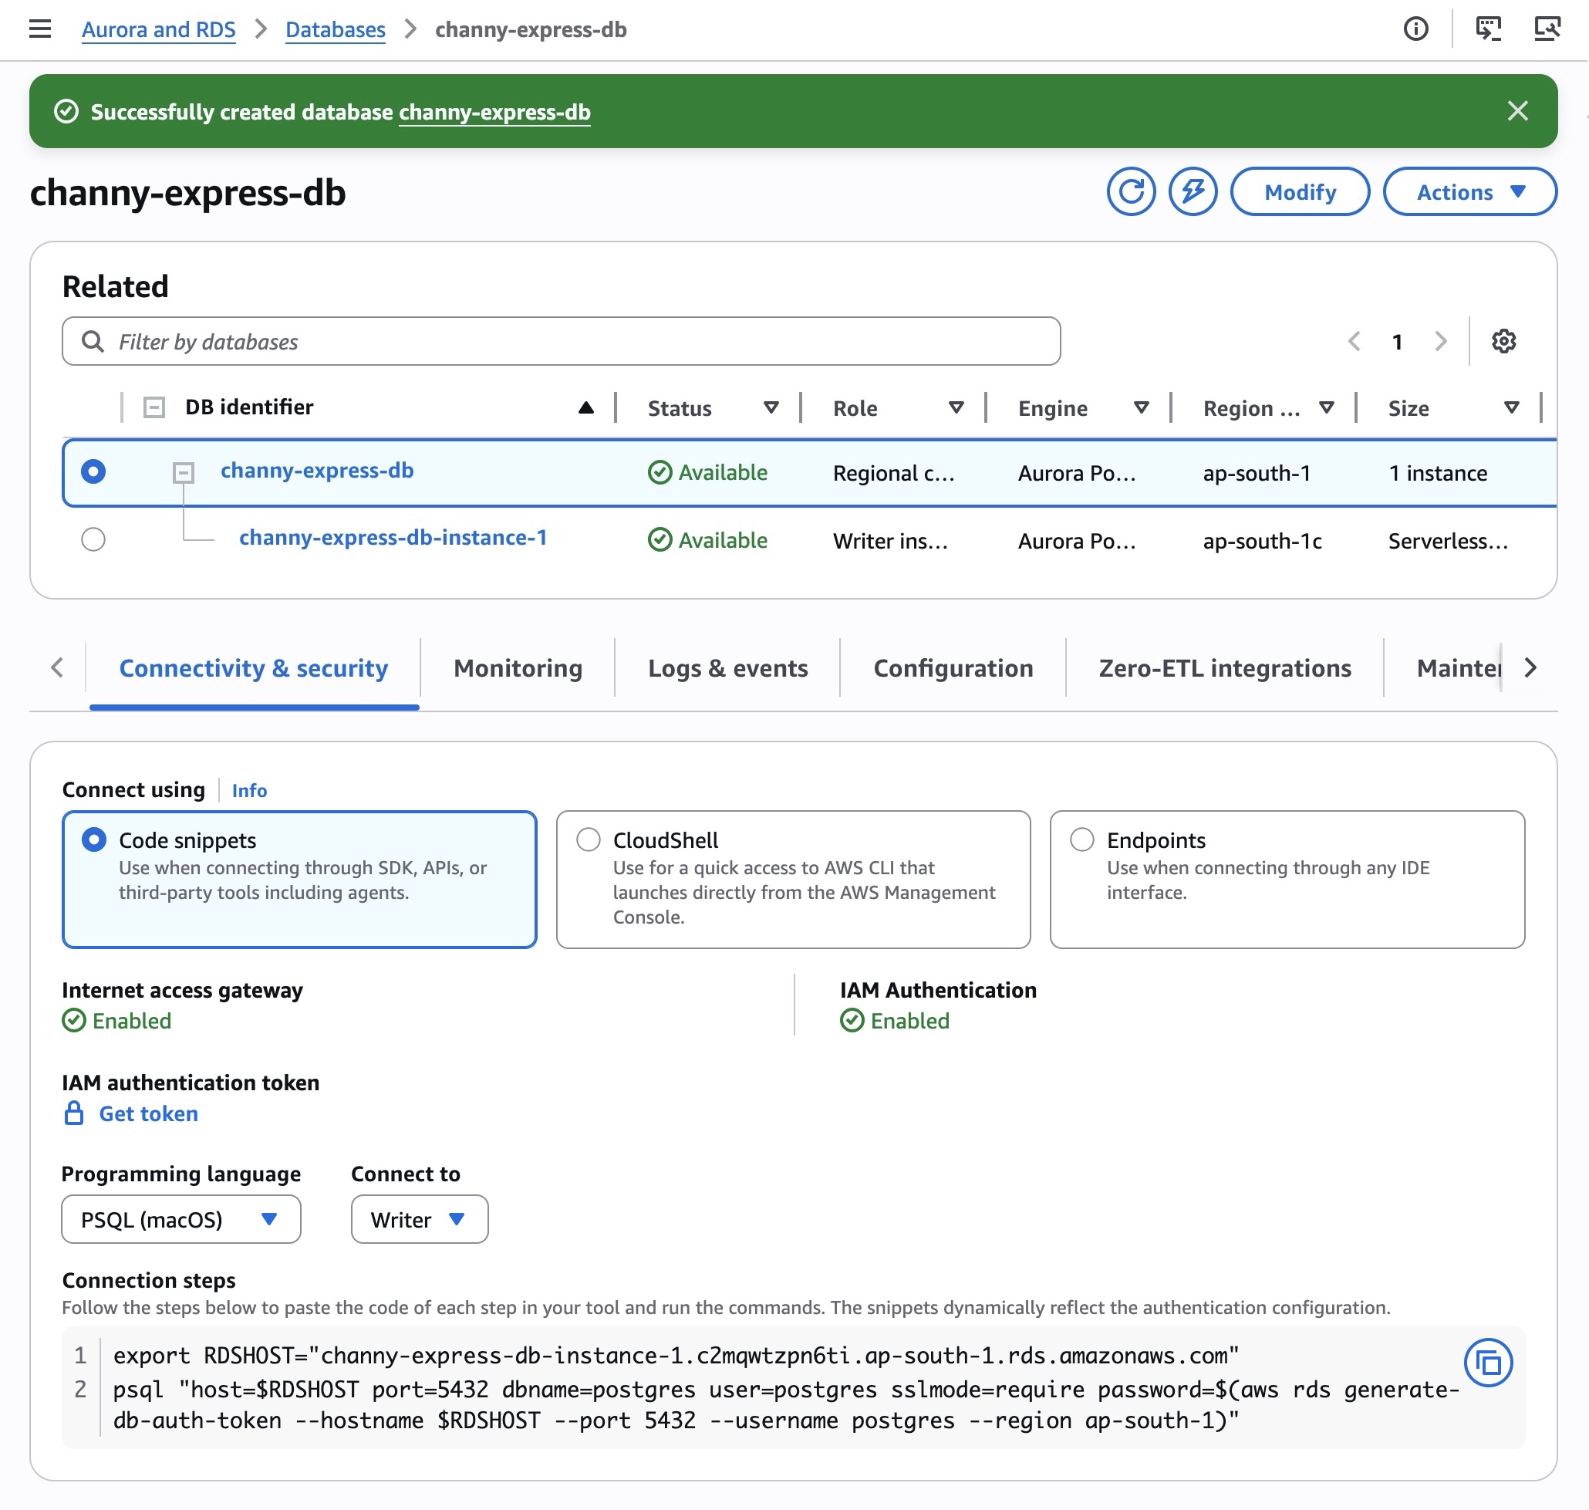Dismiss the success banner
The height and width of the screenshot is (1510, 1589).
pos(1518,110)
